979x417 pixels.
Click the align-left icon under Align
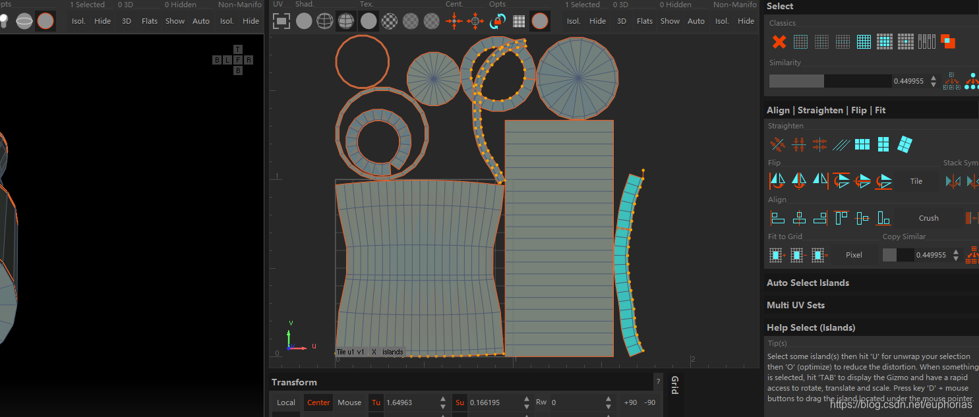click(778, 218)
